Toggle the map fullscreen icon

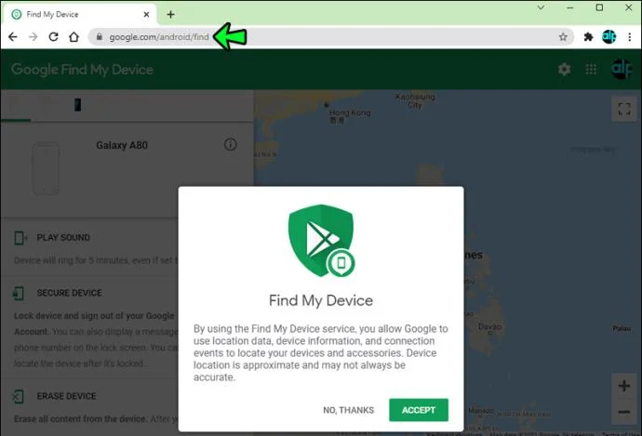pyautogui.click(x=624, y=109)
